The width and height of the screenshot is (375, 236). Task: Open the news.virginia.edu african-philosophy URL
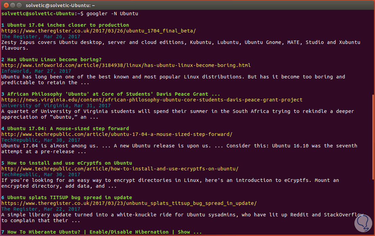pos(152,100)
